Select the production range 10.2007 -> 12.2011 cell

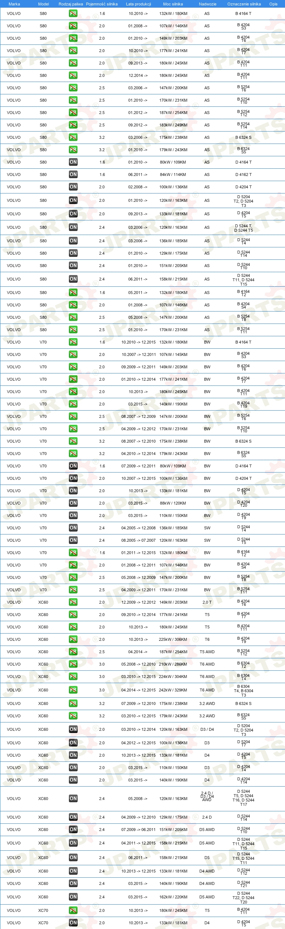[138, 354]
